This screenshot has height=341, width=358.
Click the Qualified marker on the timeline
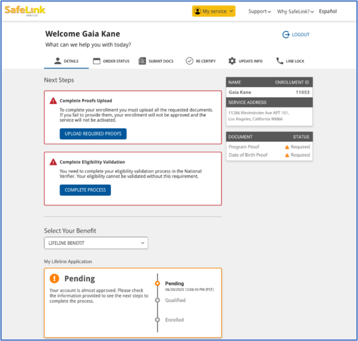pos(157,300)
